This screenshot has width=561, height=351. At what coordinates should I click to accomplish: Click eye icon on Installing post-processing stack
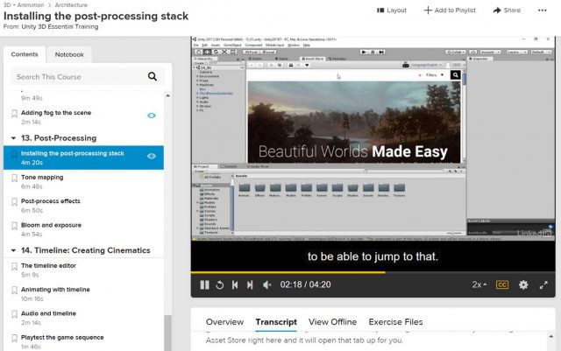[152, 156]
